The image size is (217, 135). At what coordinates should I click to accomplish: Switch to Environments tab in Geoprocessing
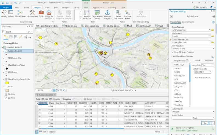coord(188,22)
